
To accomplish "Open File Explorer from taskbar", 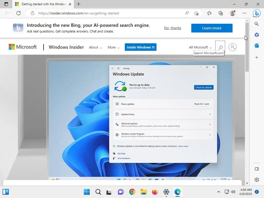I will (143, 192).
